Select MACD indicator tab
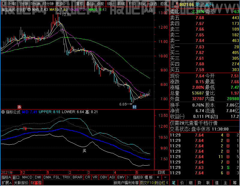240x186 pixels. coord(27,177)
